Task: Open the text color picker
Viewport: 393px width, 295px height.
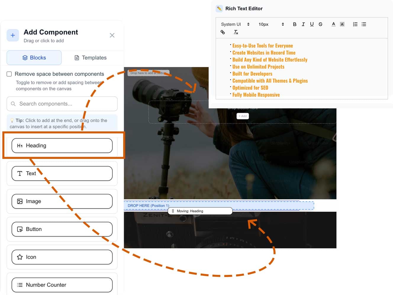Action: [334, 24]
